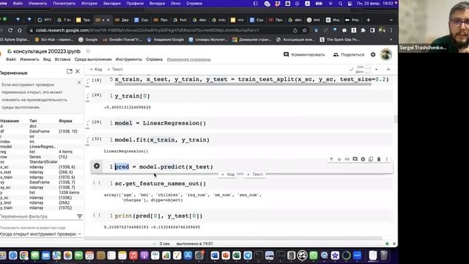This screenshot has width=469, height=264.
Task: Open Spotlight search in the menu bar
Action: pos(340,4)
